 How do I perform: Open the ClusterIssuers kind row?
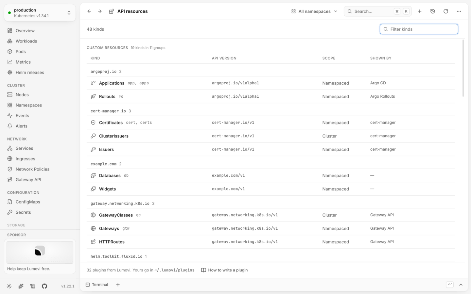tap(271, 136)
